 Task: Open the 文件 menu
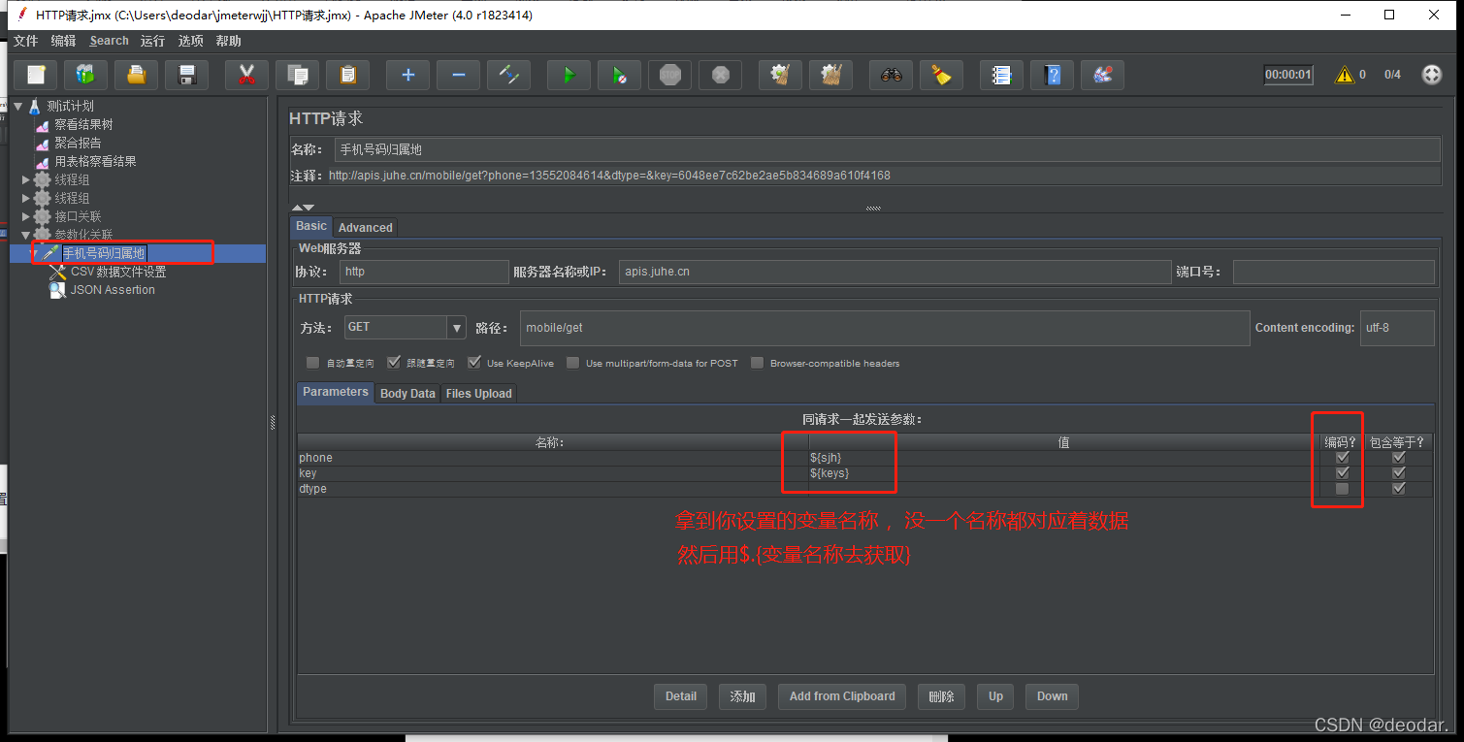pyautogui.click(x=25, y=41)
